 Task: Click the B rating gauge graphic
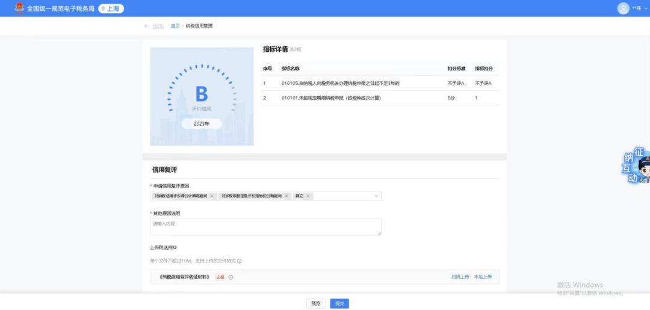point(202,95)
